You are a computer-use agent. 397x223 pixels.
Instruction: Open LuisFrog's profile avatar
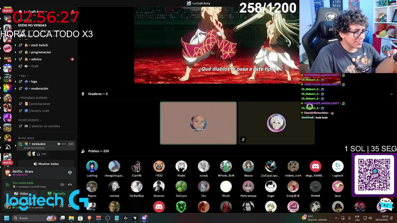(x=92, y=166)
